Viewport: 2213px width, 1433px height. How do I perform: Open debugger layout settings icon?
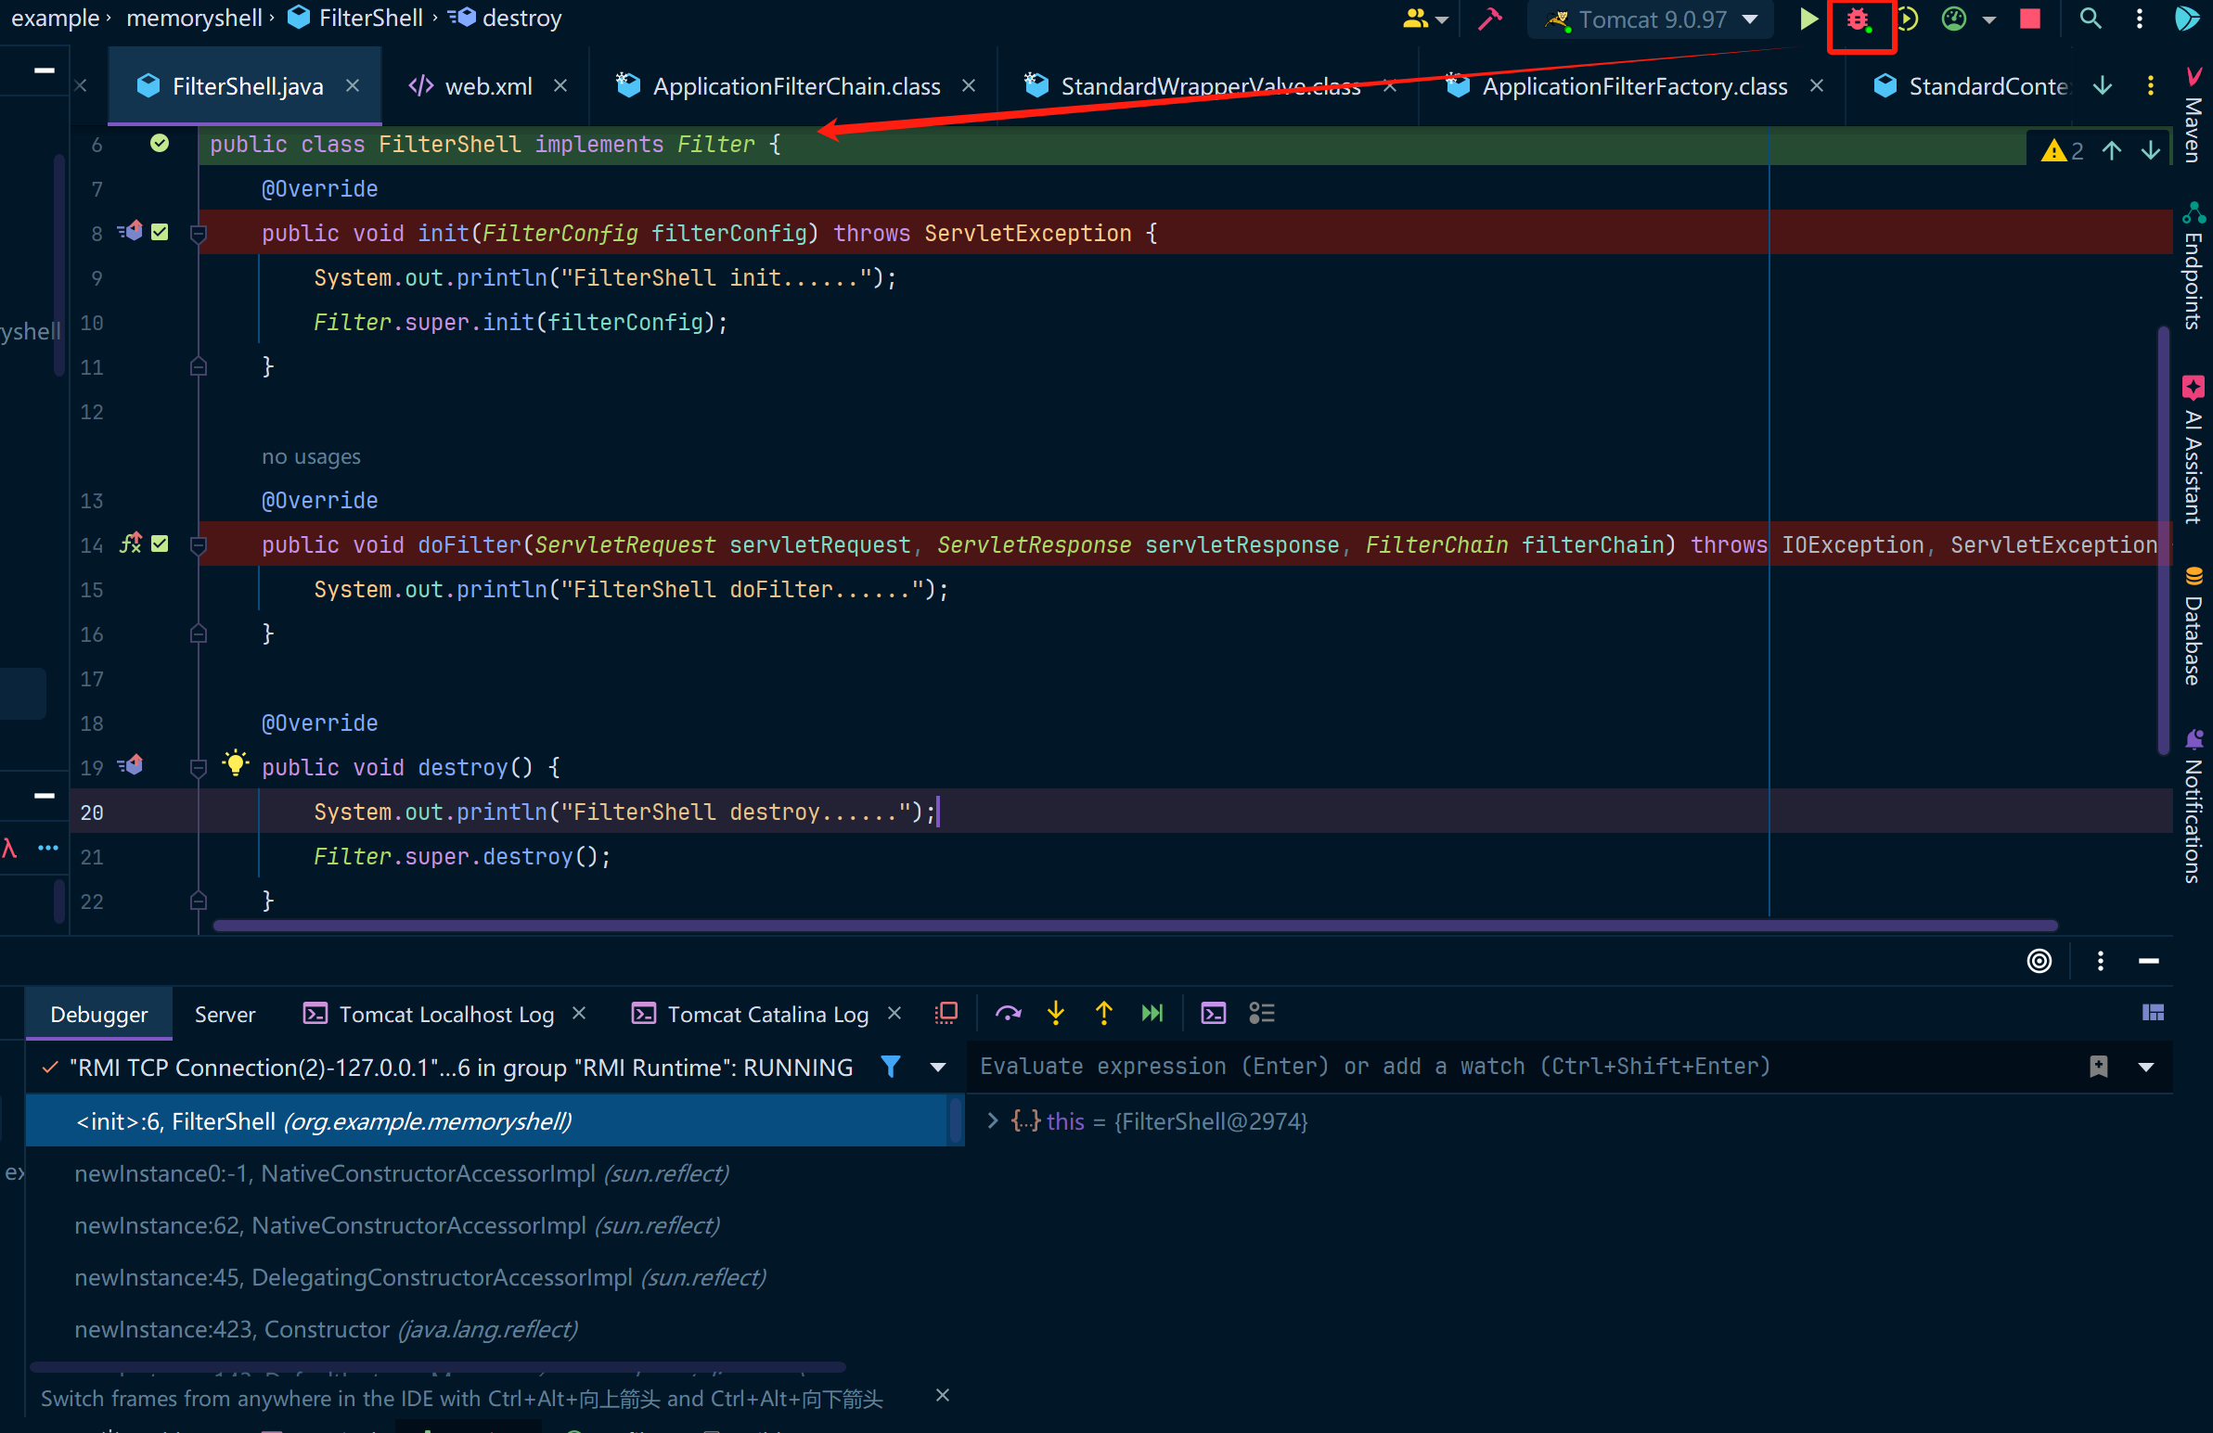pyautogui.click(x=2152, y=1013)
